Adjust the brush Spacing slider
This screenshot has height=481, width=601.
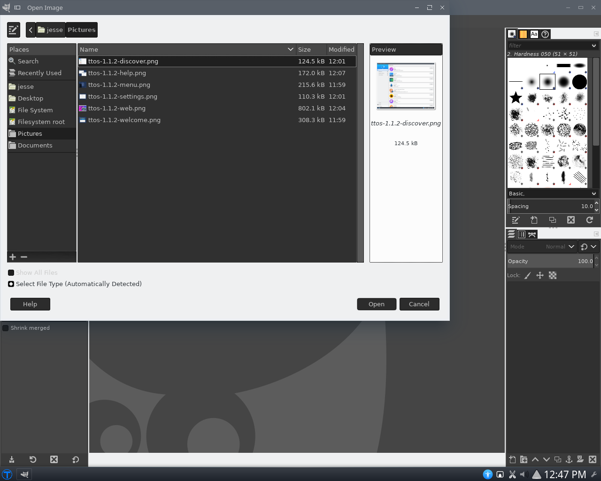[x=550, y=206]
